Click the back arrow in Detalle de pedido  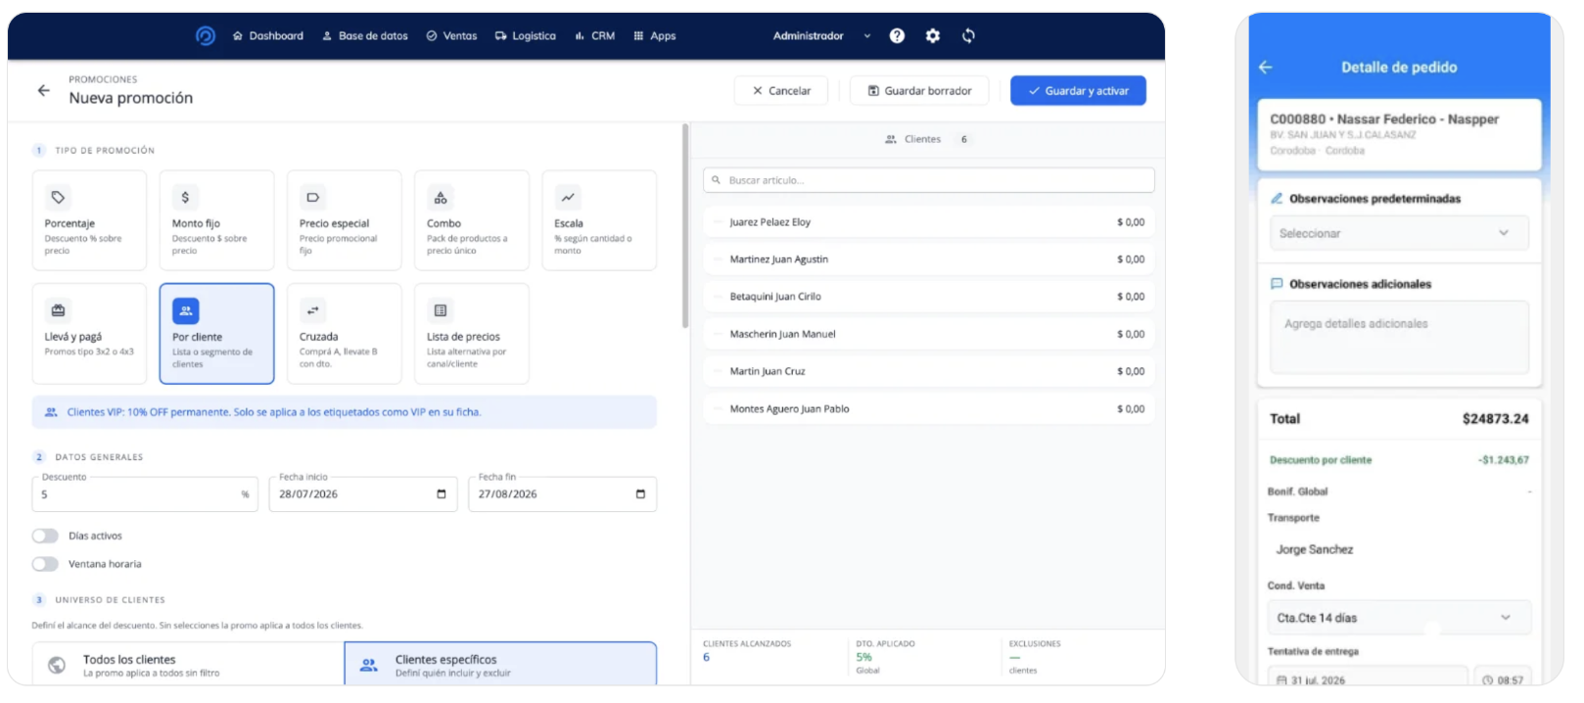[x=1266, y=68]
